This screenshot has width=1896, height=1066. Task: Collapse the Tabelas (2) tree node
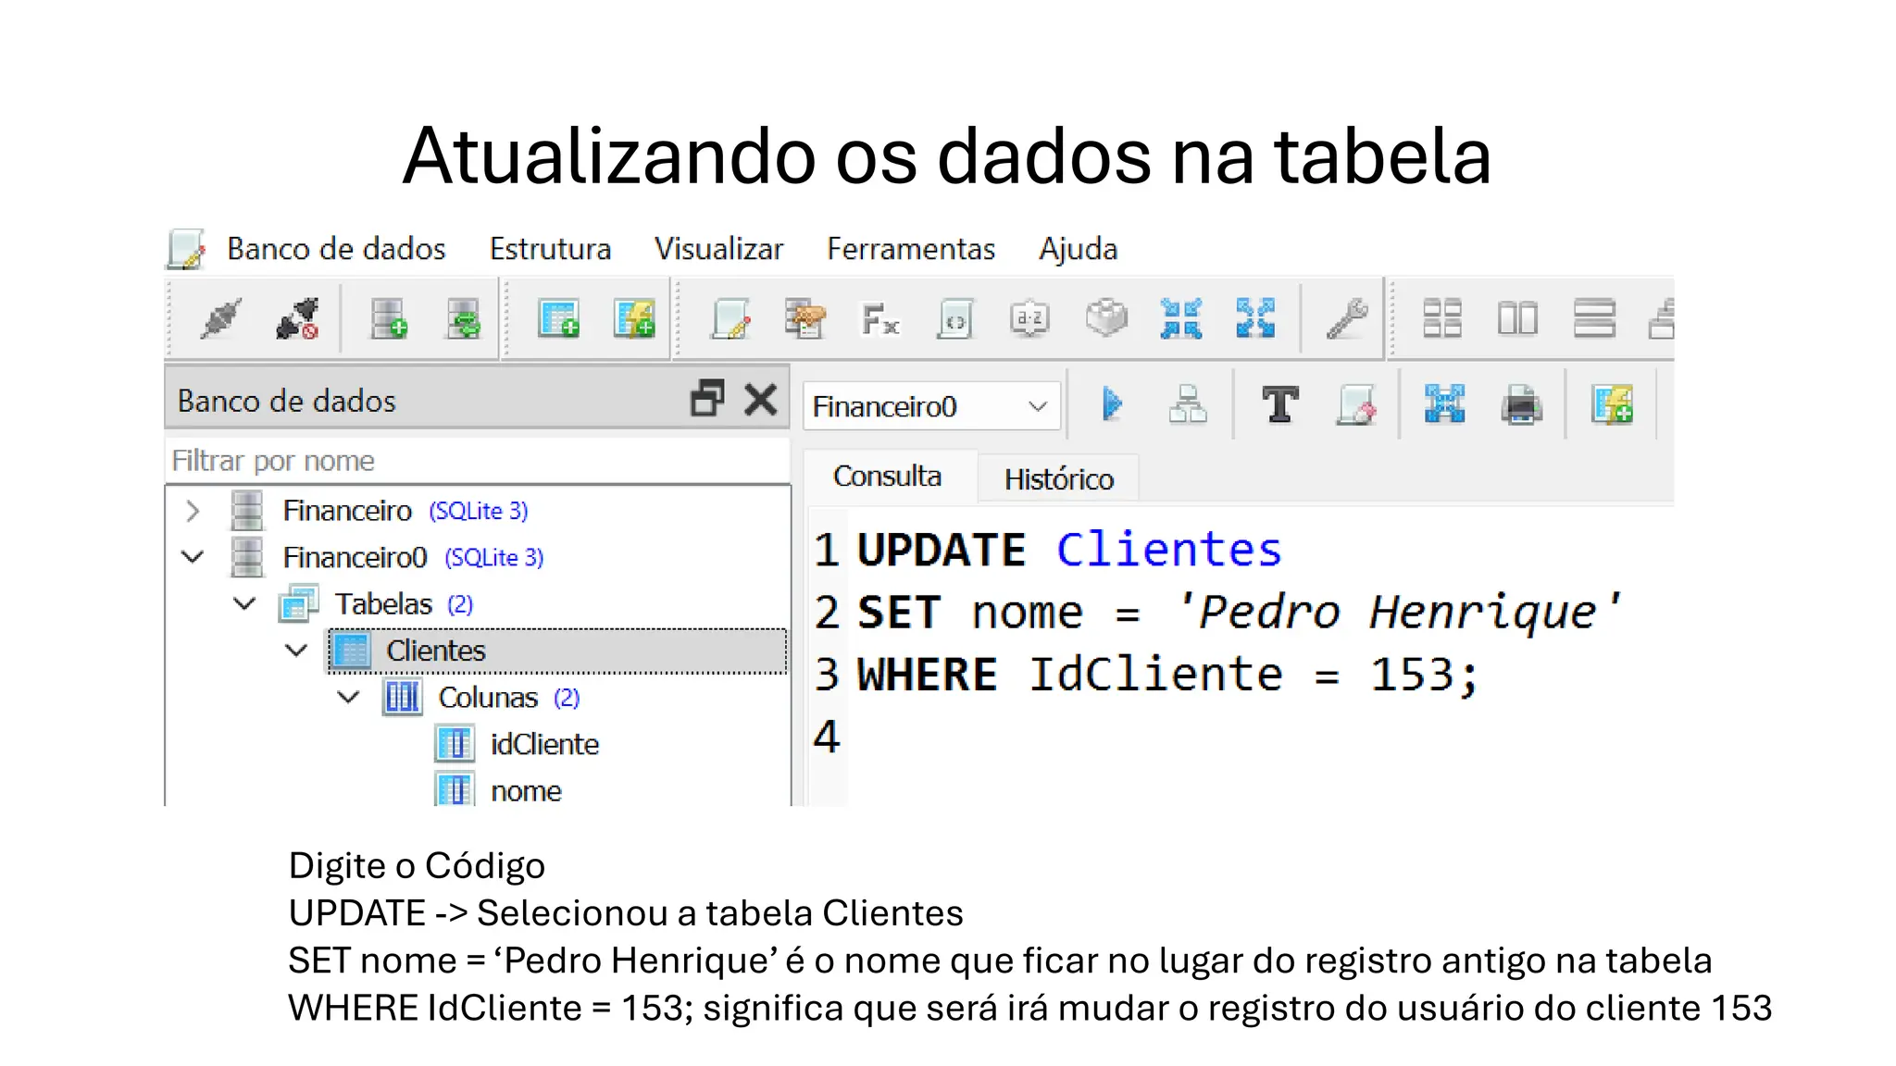tap(244, 604)
